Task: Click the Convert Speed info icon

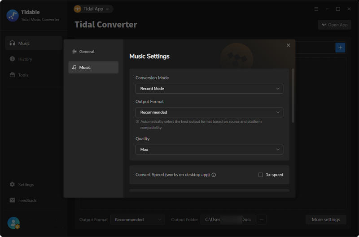Action: point(214,175)
